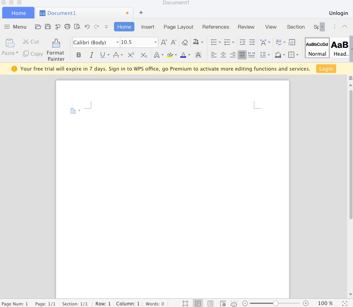Click the orange Login button

(326, 69)
